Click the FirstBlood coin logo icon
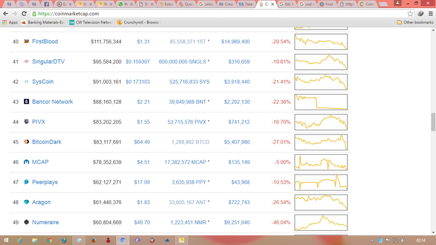436x245 pixels. tap(27, 41)
